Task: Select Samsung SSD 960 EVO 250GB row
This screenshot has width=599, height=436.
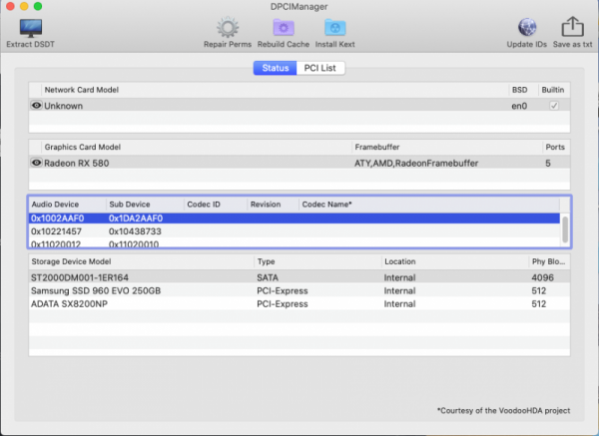Action: click(x=299, y=291)
